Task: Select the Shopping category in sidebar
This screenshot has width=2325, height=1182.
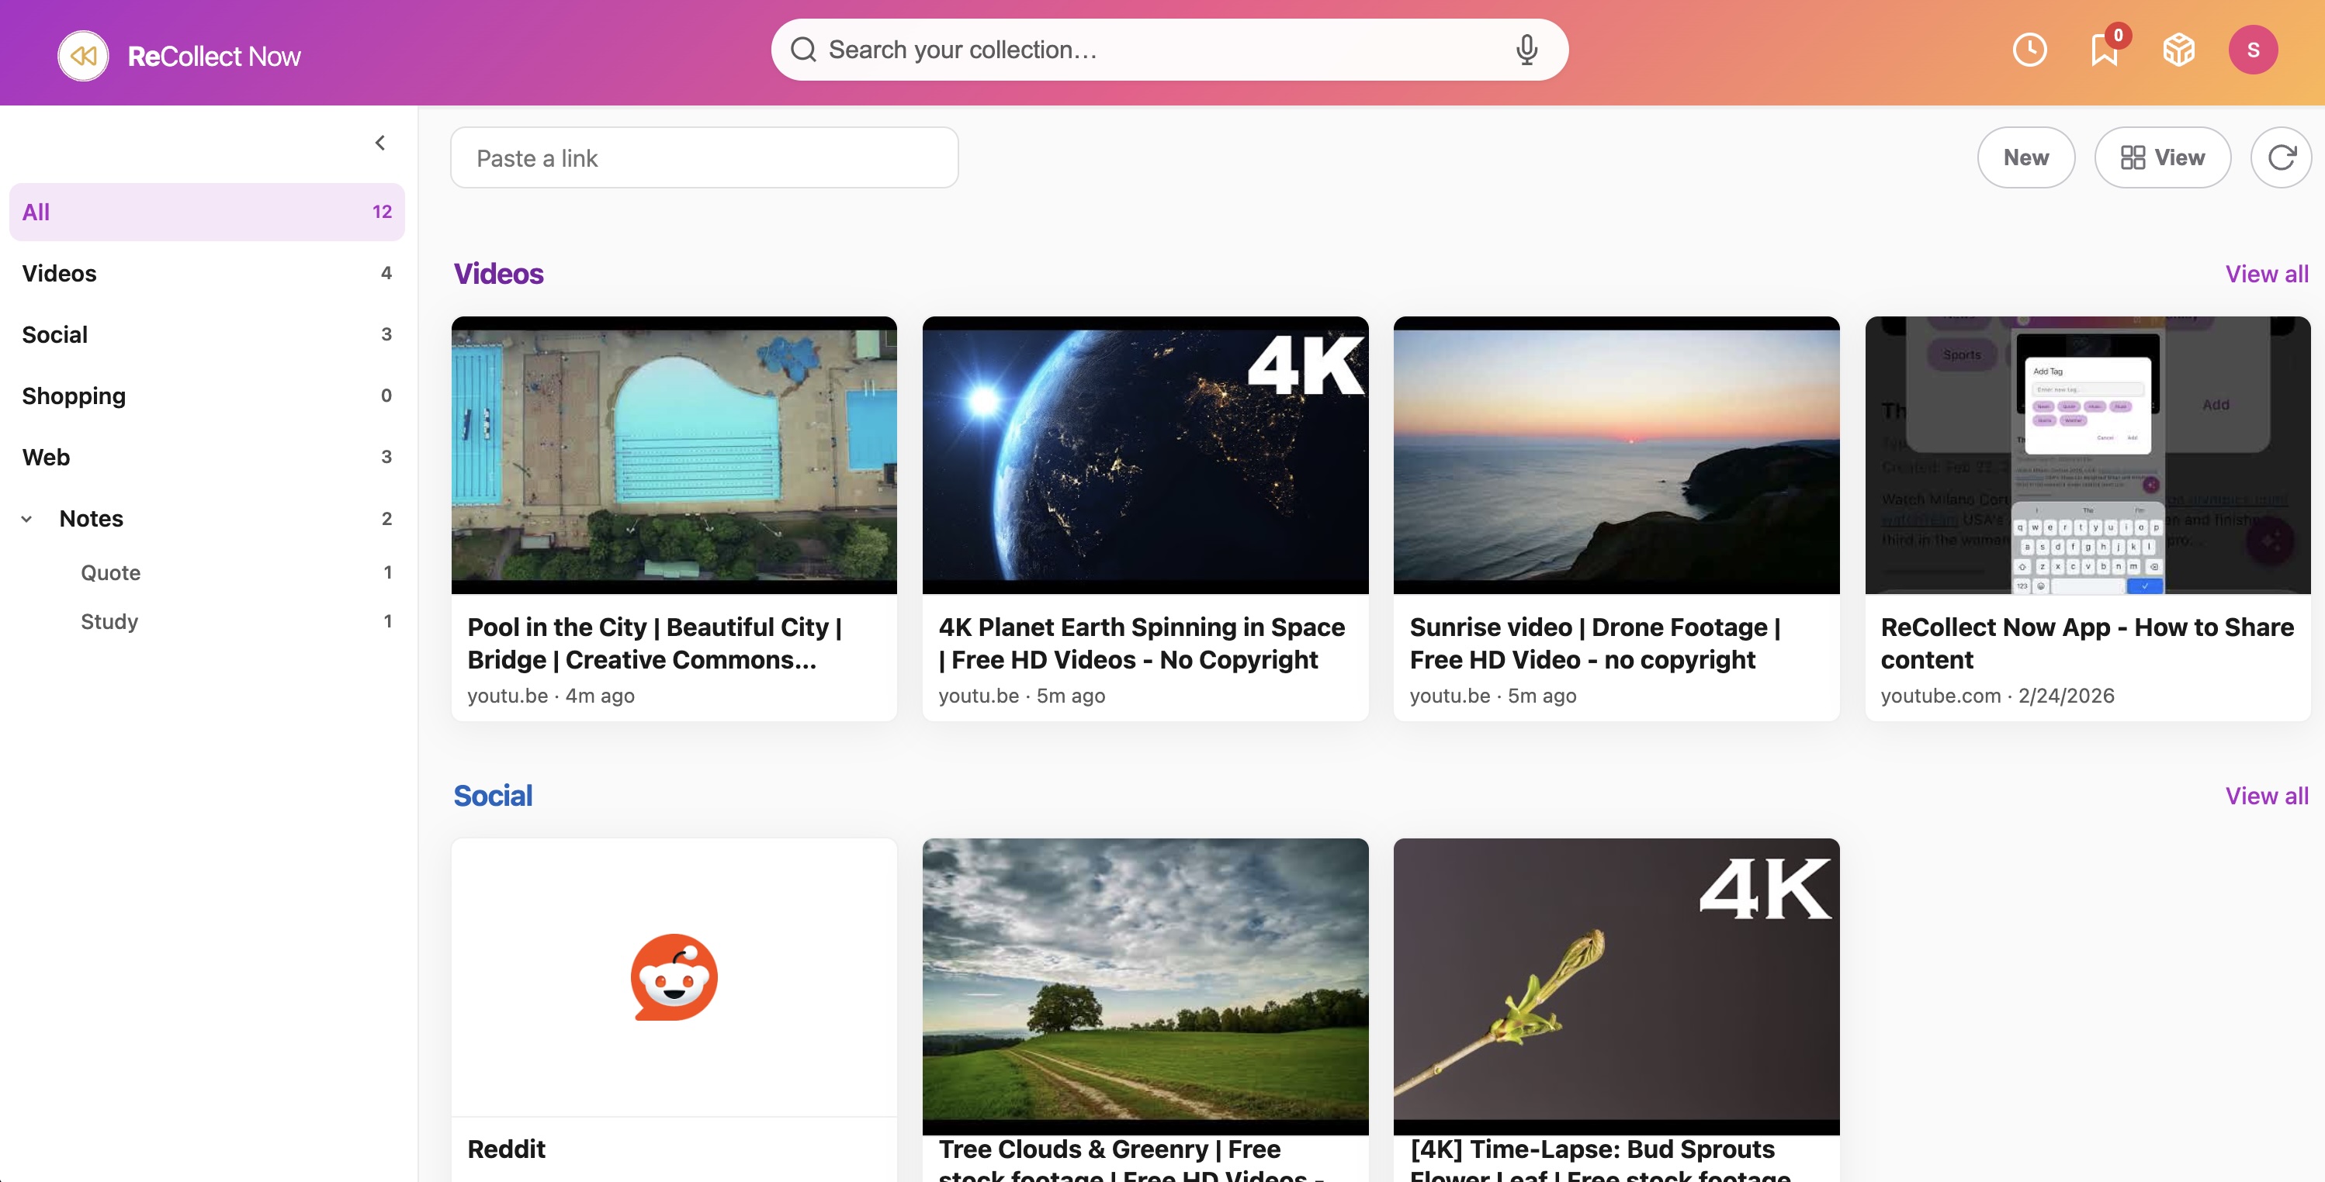Action: 206,396
